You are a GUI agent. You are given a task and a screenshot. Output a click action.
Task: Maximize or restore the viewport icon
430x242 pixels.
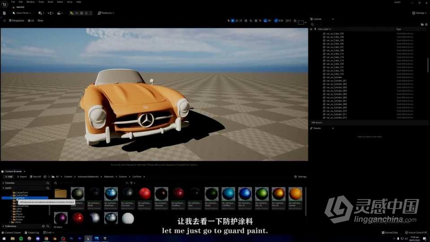pos(301,22)
